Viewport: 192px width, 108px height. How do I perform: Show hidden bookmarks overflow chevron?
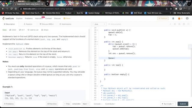click(x=170, y=13)
